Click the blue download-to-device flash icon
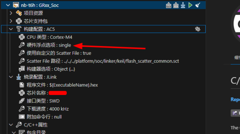 click(x=183, y=5)
